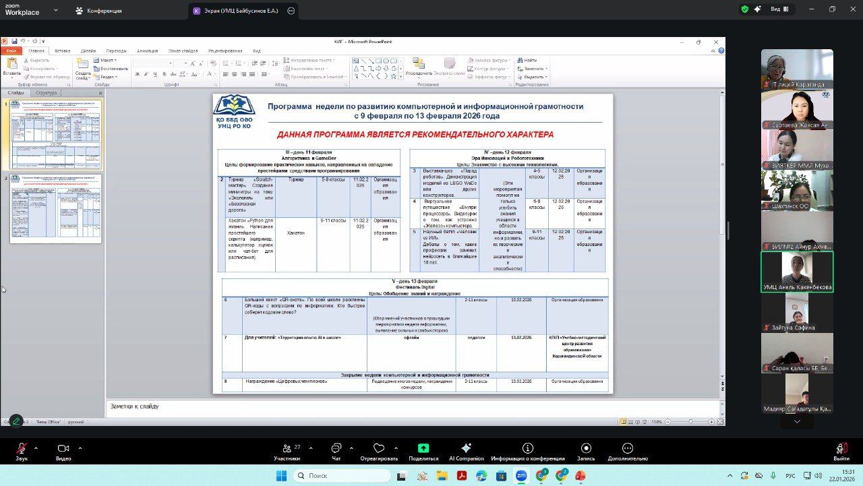
Task: Select the УМЦ Анель Какенбекова video tile
Action: tap(797, 270)
